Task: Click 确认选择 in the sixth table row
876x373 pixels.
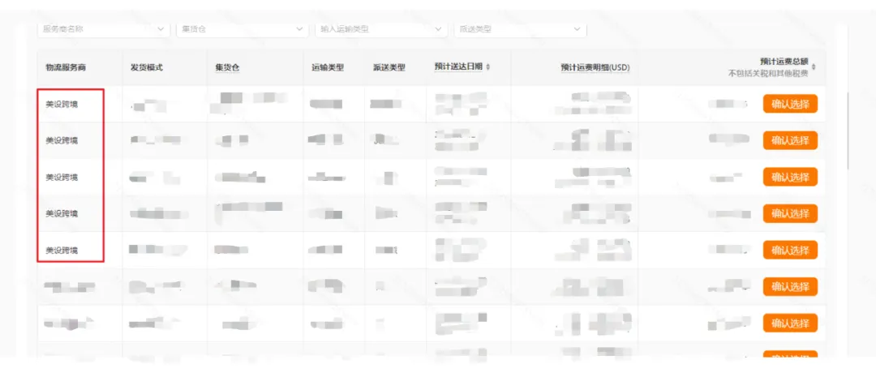Action: (790, 287)
